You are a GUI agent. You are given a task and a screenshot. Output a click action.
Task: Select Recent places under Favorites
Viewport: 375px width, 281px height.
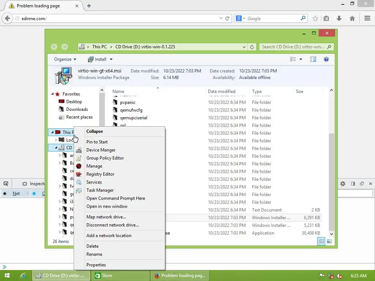pyautogui.click(x=79, y=117)
